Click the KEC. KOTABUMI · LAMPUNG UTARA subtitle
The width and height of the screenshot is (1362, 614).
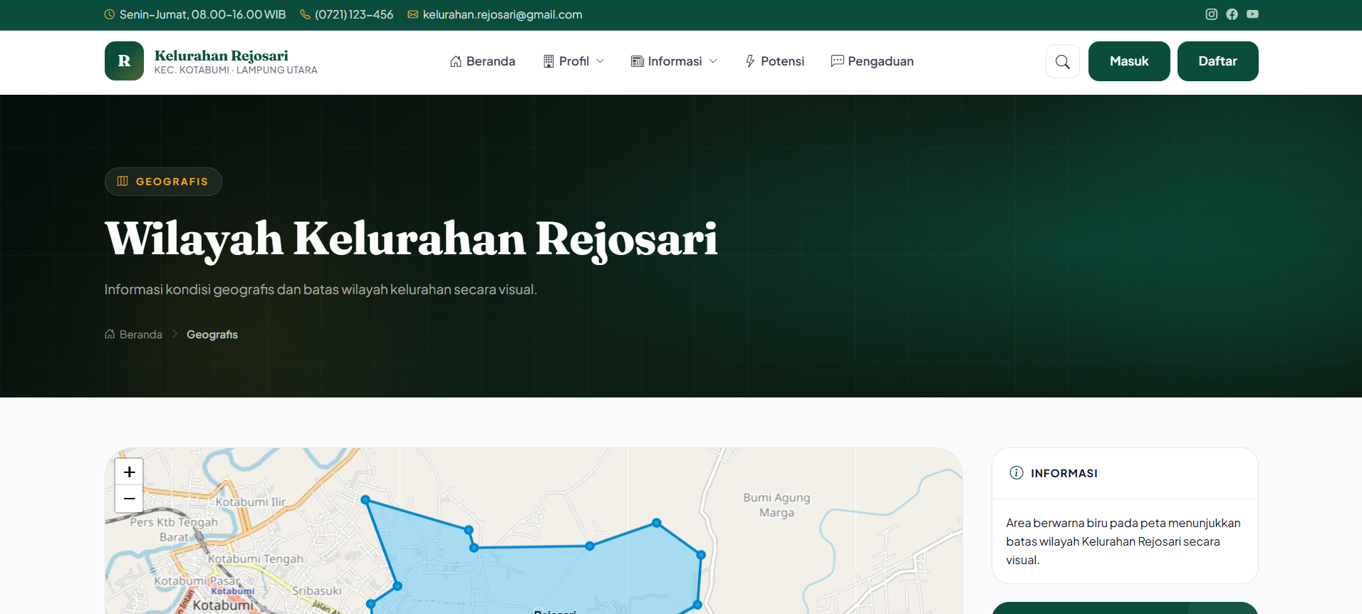[x=236, y=70]
